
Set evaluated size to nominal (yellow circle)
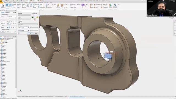pyautogui.click(x=37, y=17)
